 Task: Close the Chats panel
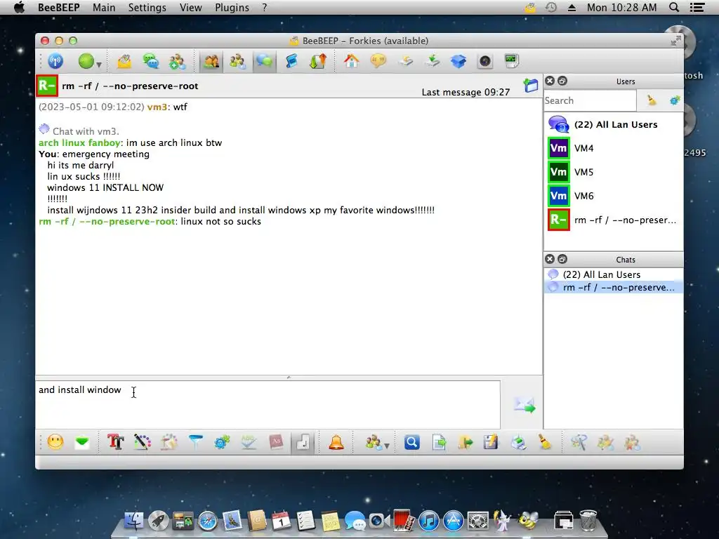[550, 260]
